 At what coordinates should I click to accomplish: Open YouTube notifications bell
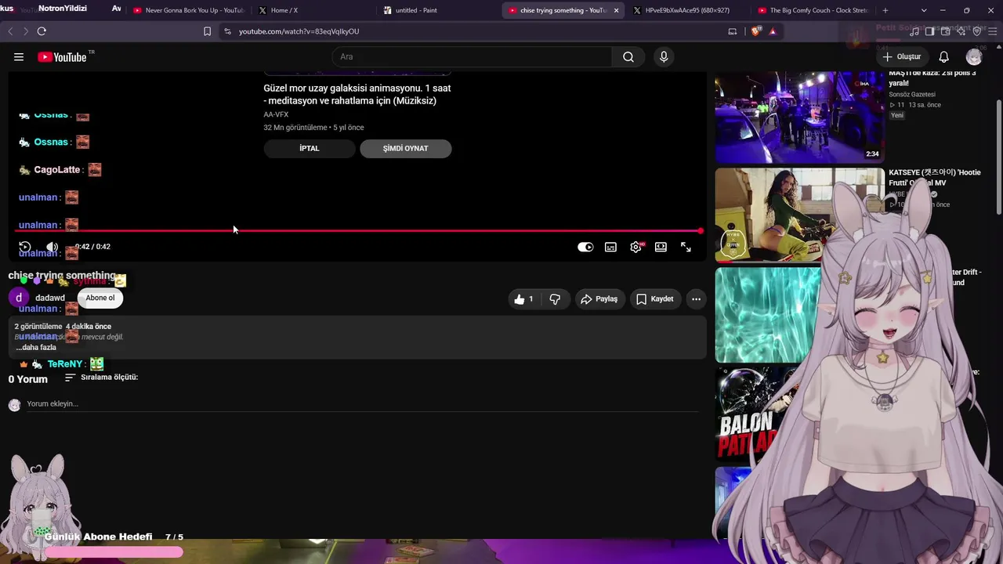click(x=944, y=56)
